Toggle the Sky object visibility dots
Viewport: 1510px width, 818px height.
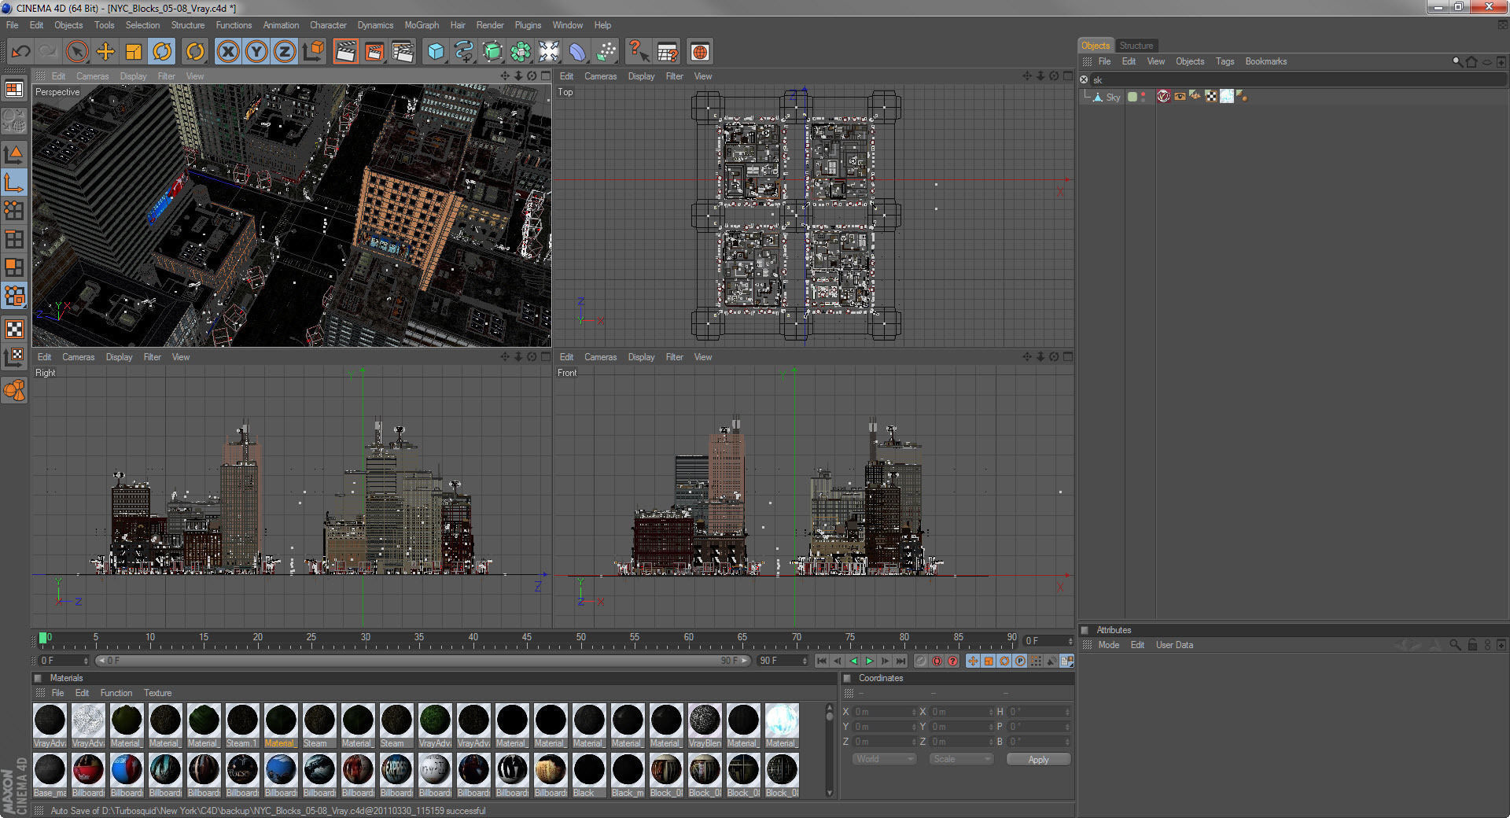[1143, 97]
